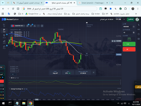
Task: Open File Explorer from the taskbar
Action: 24,103
